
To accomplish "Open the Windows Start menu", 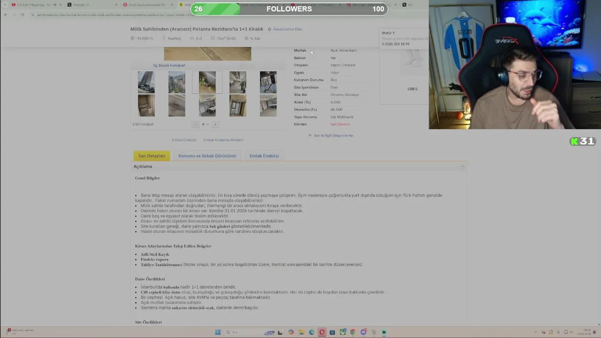I will click(218, 332).
